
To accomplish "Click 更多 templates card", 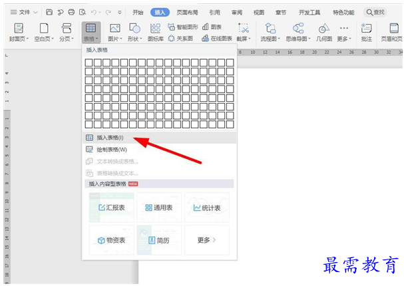I will pos(207,240).
